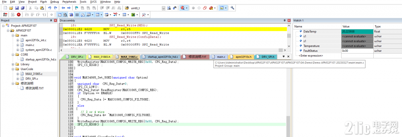Click the Step Into icon

[x=26, y=15]
